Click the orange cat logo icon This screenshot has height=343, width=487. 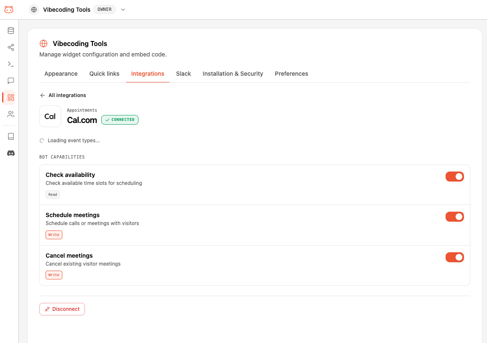[x=9, y=10]
